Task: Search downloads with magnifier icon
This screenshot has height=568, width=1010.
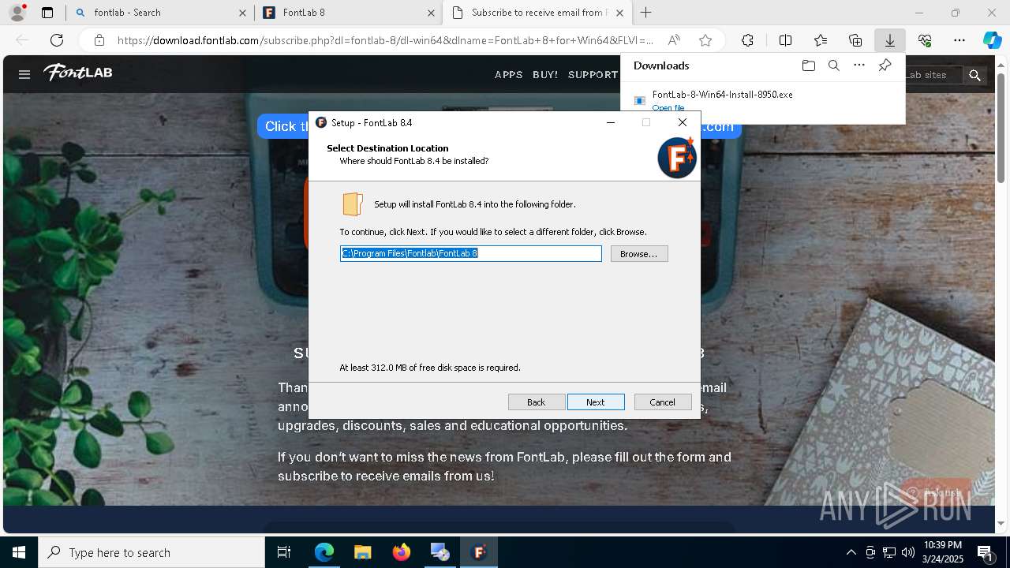Action: tap(833, 65)
